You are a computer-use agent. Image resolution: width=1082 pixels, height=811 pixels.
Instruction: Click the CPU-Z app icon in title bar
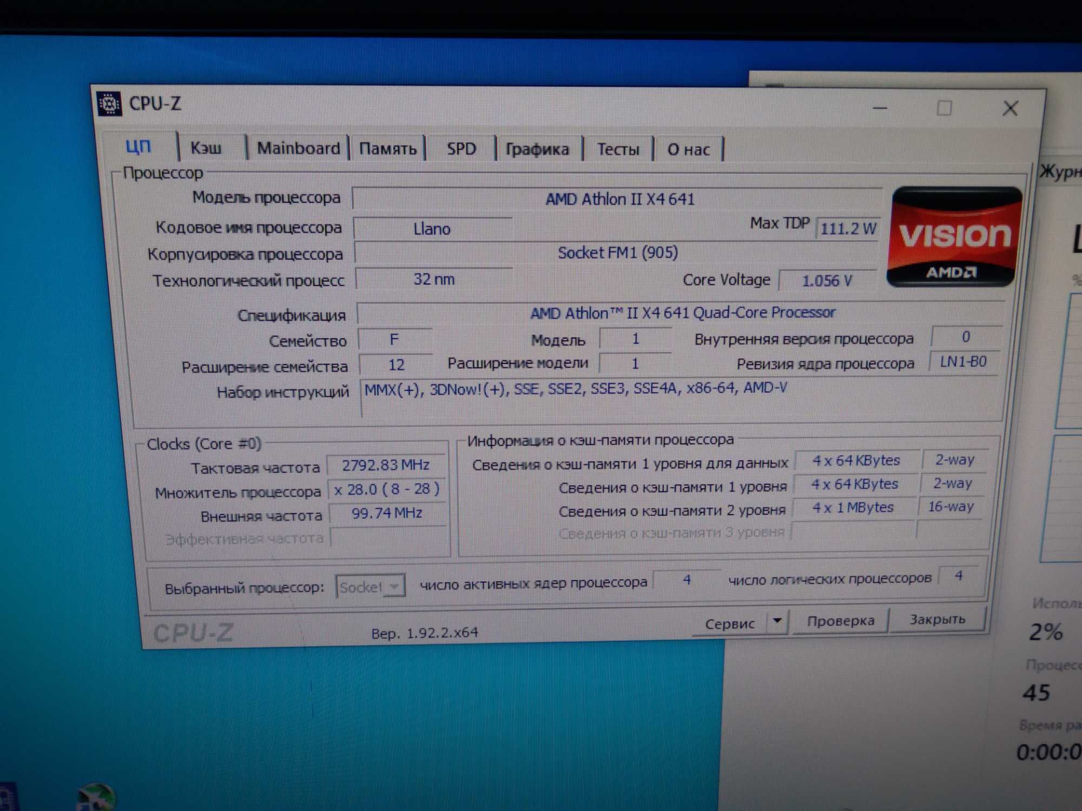(109, 104)
